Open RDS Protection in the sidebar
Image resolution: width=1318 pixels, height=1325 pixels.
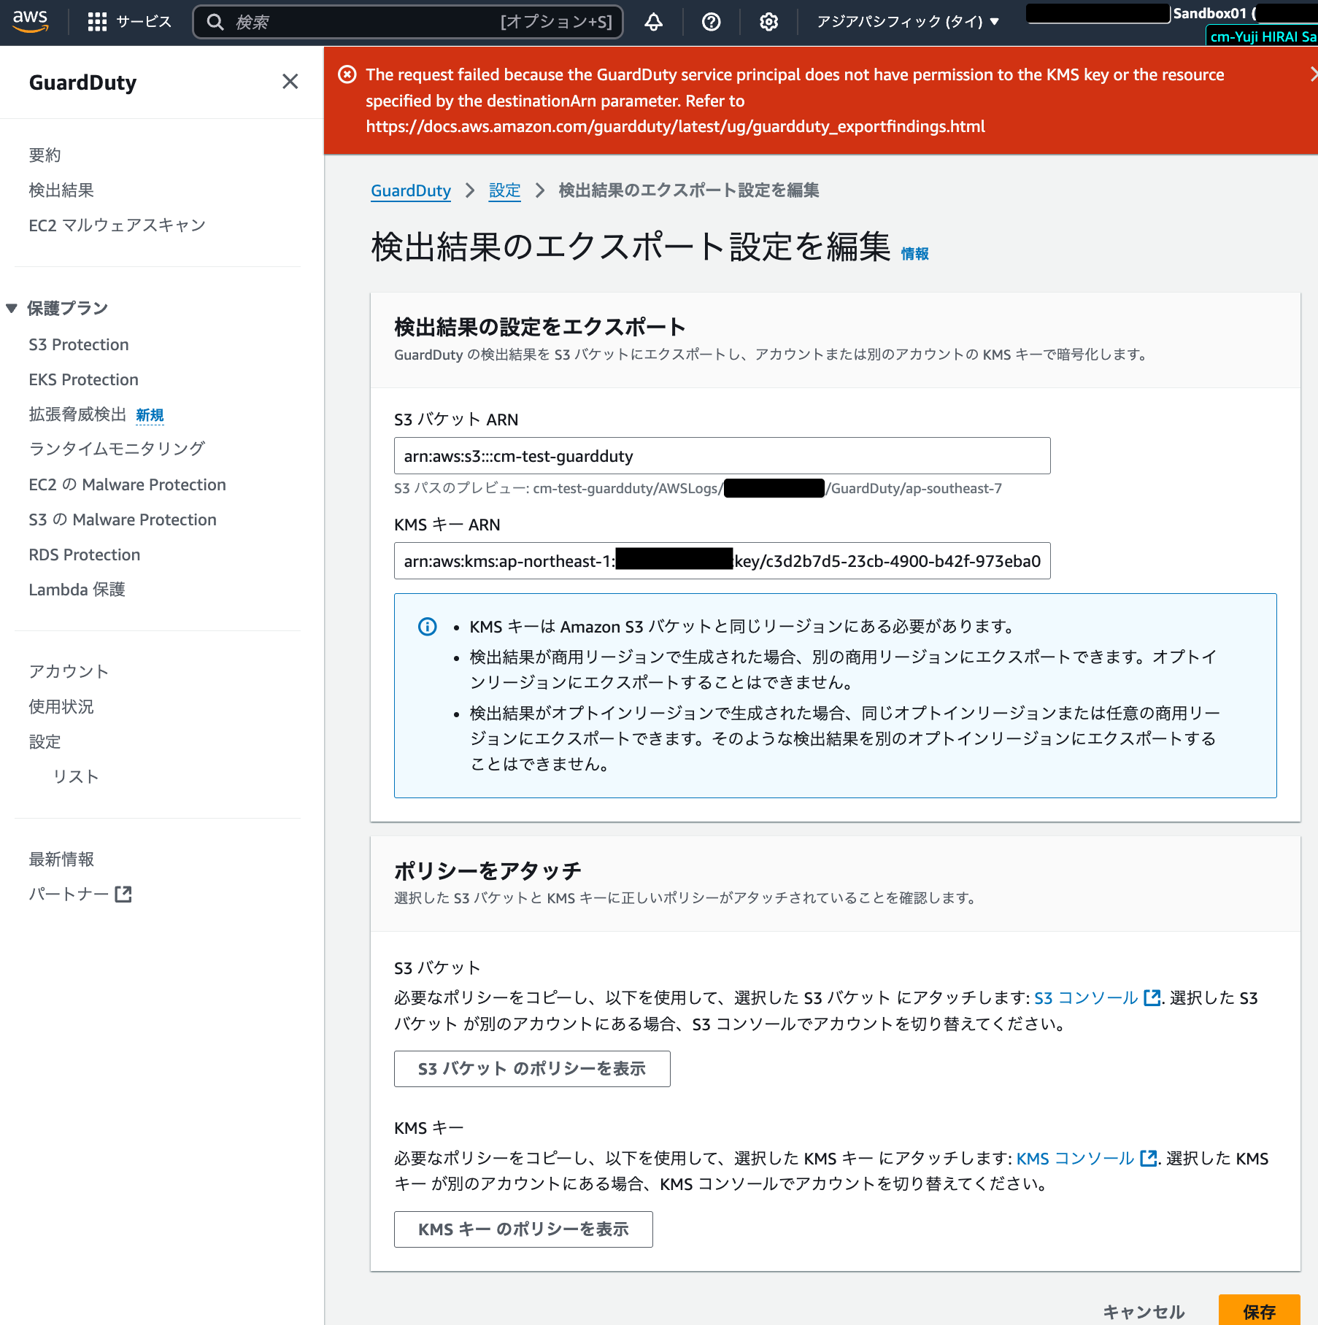[x=85, y=555]
